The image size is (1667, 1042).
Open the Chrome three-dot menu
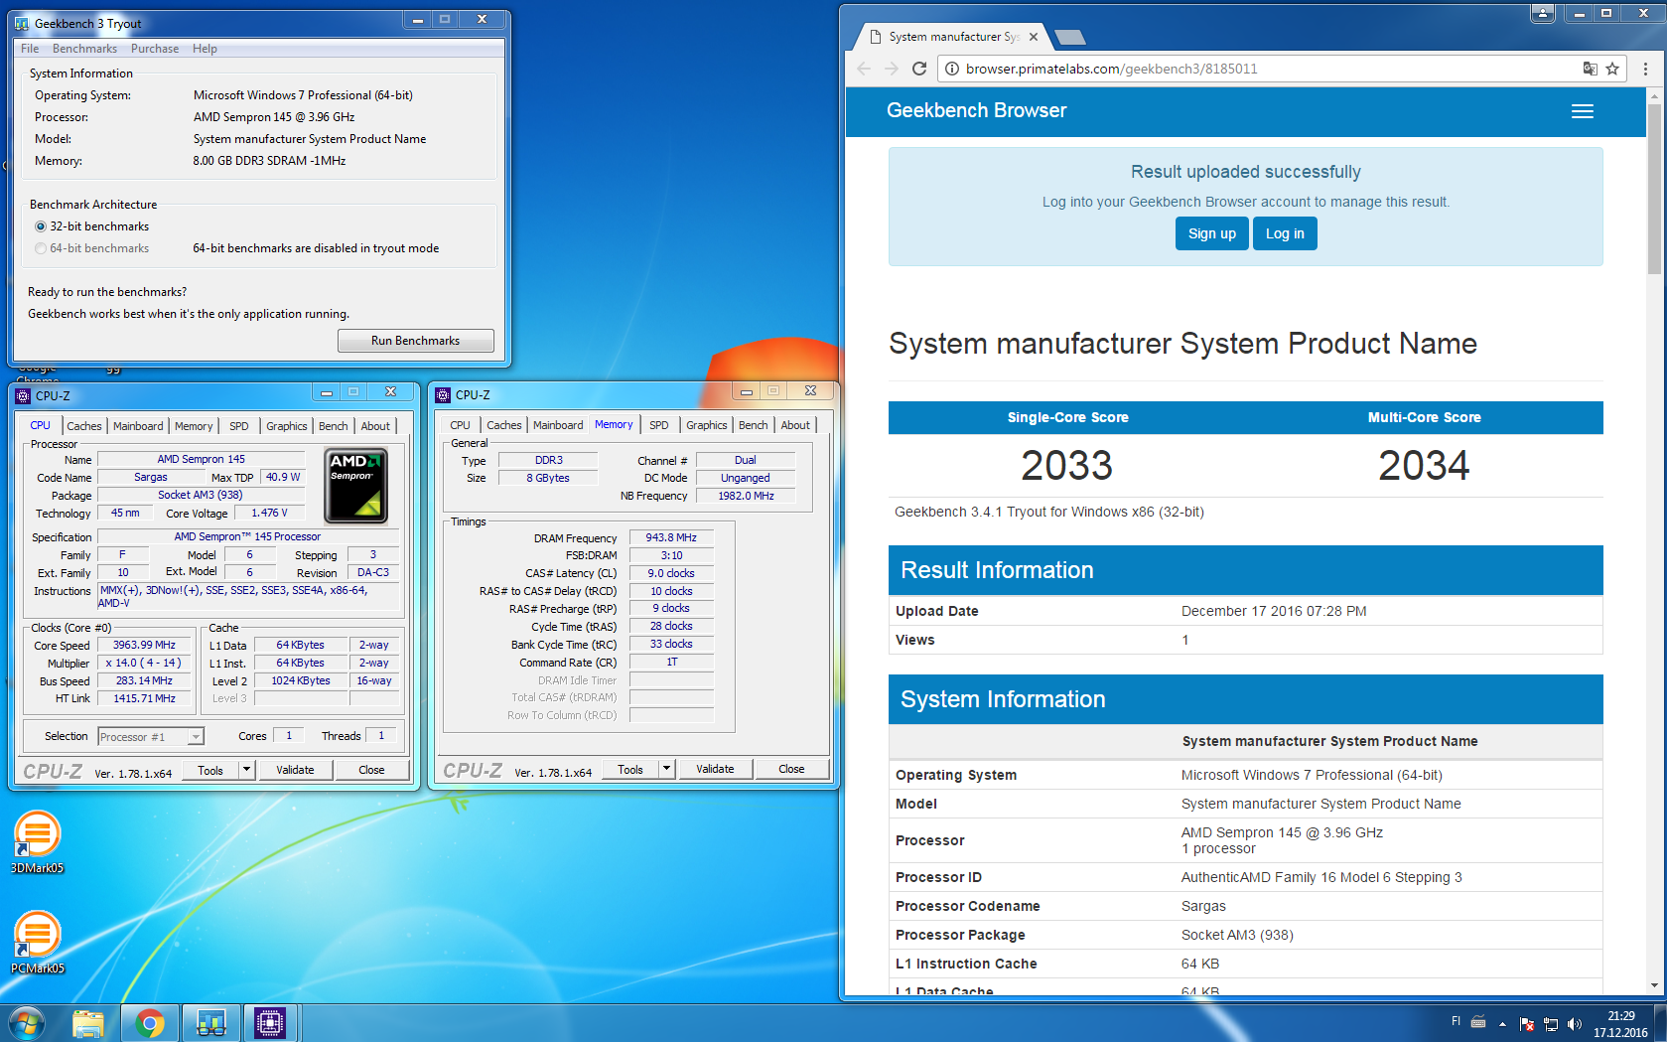(1645, 69)
